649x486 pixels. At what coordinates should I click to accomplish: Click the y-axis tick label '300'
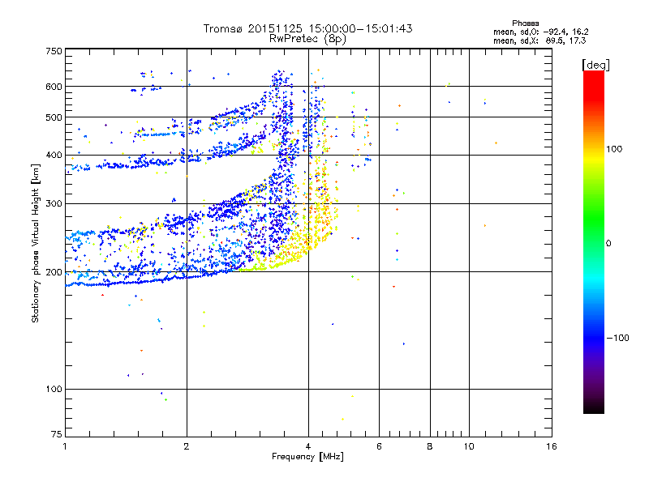(x=54, y=204)
